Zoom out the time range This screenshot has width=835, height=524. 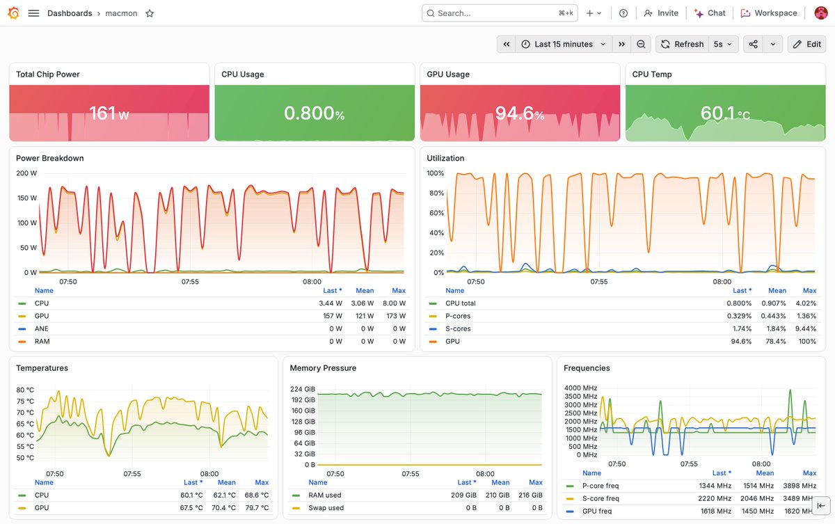click(641, 44)
